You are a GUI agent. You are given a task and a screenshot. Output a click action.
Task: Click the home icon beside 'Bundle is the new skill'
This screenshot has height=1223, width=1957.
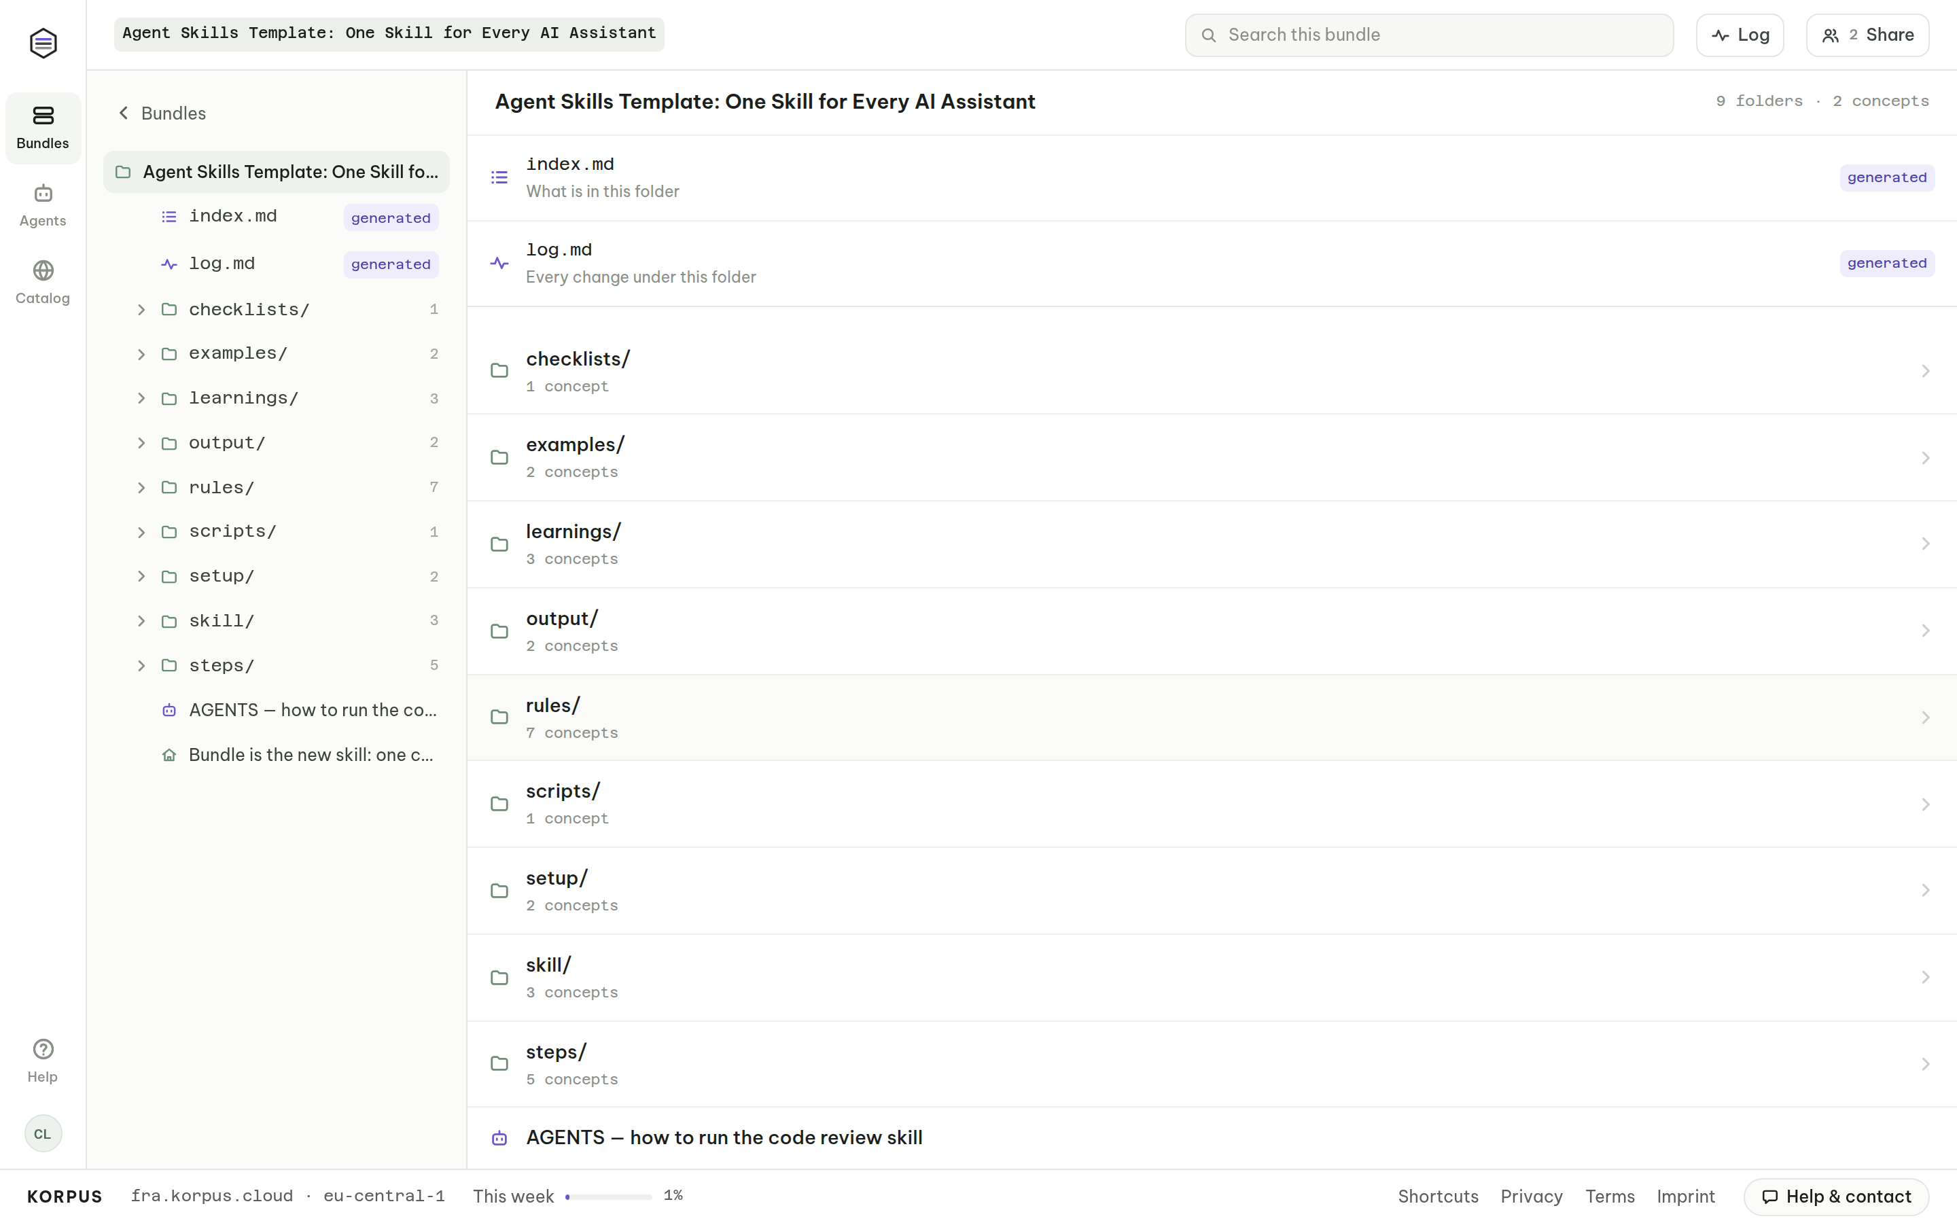[169, 755]
